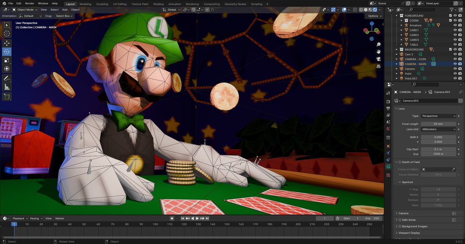
Task: Open the Drag Select Box dropdown
Action: pyautogui.click(x=64, y=16)
